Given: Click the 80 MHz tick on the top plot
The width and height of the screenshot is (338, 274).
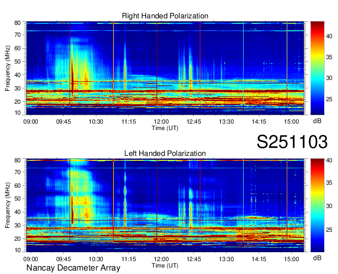Looking at the screenshot, I should (18, 22).
